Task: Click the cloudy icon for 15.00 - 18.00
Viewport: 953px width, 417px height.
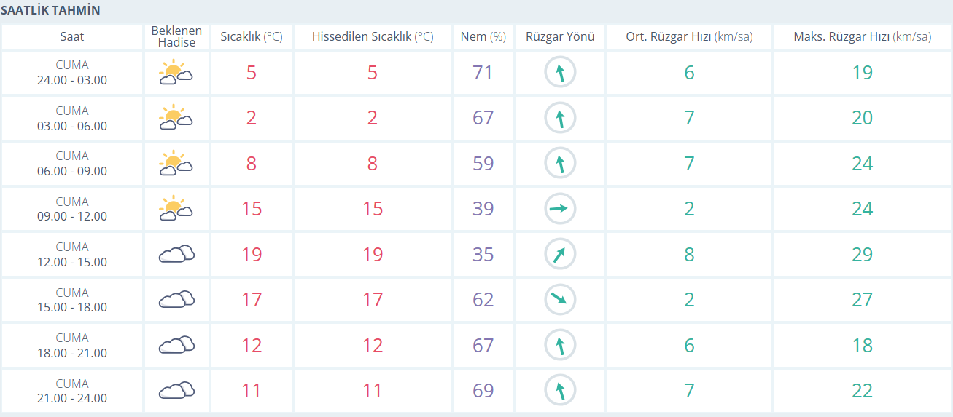Action: pos(176,299)
